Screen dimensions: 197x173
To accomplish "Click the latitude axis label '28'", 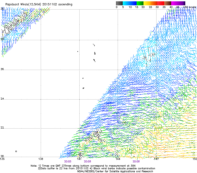I will pos(2,39).
